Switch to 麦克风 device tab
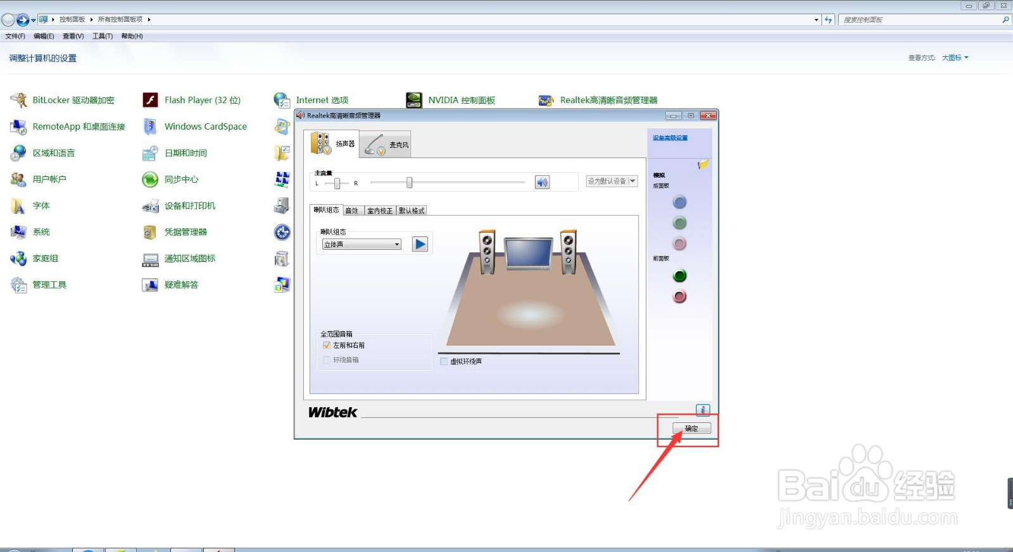Viewport: 1013px width, 552px height. [386, 145]
